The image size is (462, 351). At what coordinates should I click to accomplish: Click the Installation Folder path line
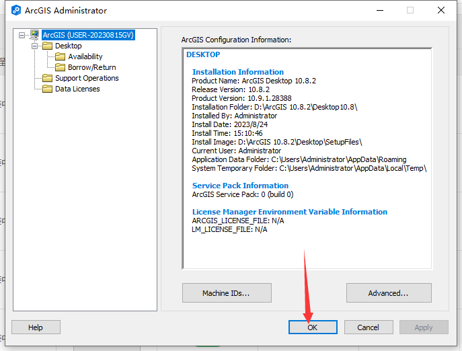pos(274,107)
